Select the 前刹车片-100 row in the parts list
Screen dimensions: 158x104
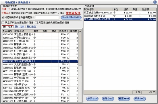(40, 81)
